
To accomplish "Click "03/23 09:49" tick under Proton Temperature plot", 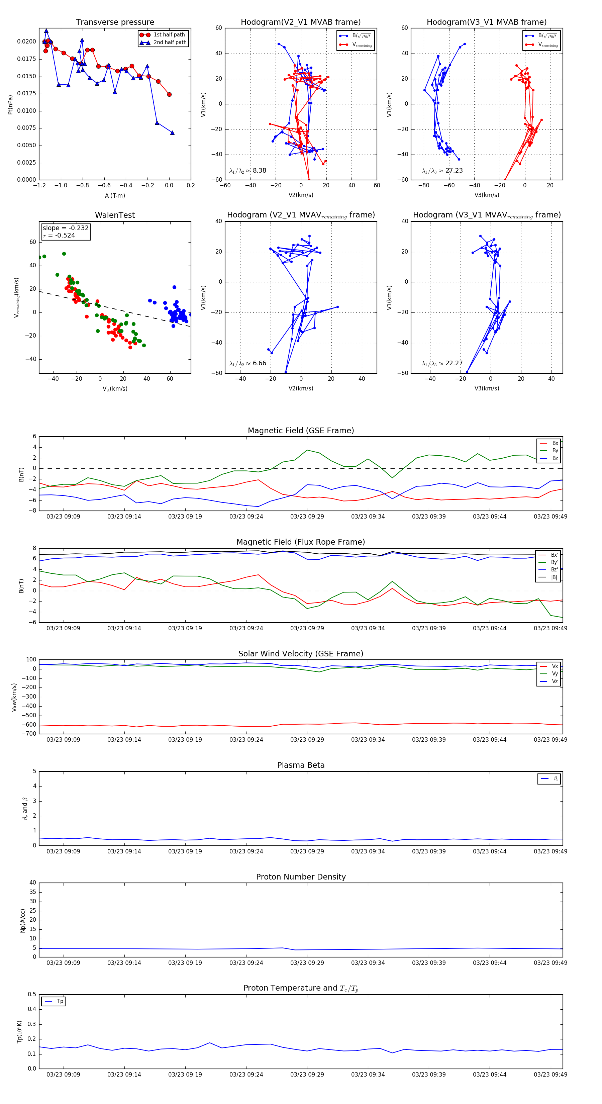I will tap(550, 1075).
